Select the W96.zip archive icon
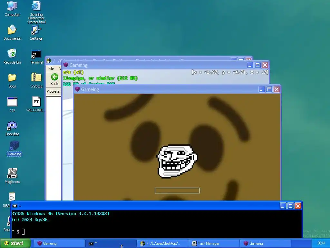The width and height of the screenshot is (330, 248). (36, 80)
